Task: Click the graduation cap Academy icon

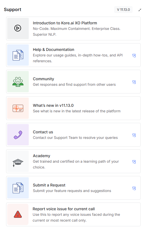Action: click(x=18, y=163)
